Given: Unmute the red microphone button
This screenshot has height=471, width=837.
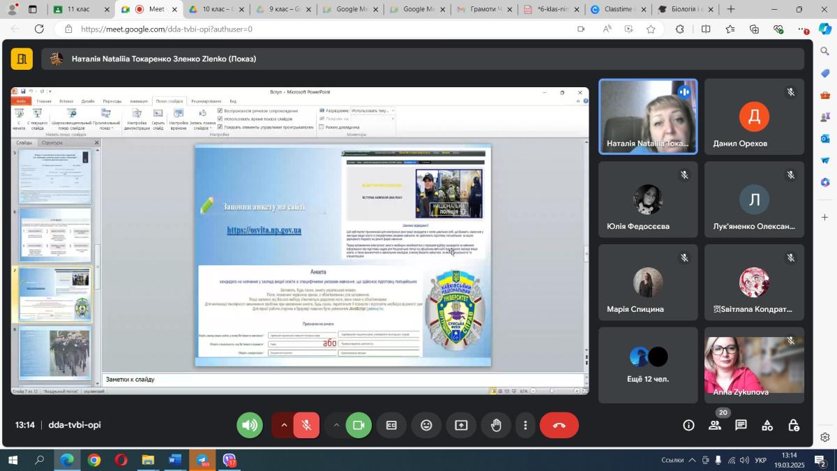Looking at the screenshot, I should pyautogui.click(x=306, y=425).
